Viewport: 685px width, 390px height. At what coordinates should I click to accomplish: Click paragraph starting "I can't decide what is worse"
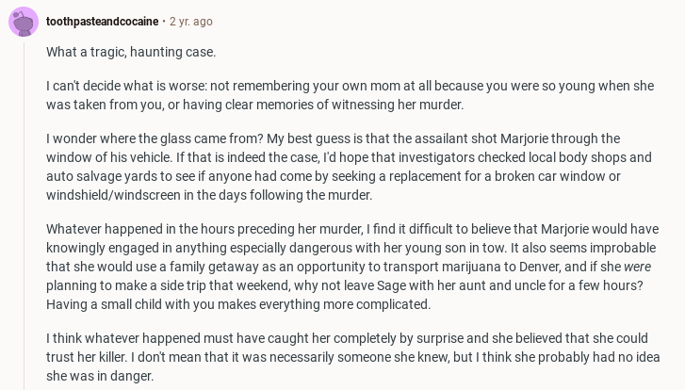[349, 95]
